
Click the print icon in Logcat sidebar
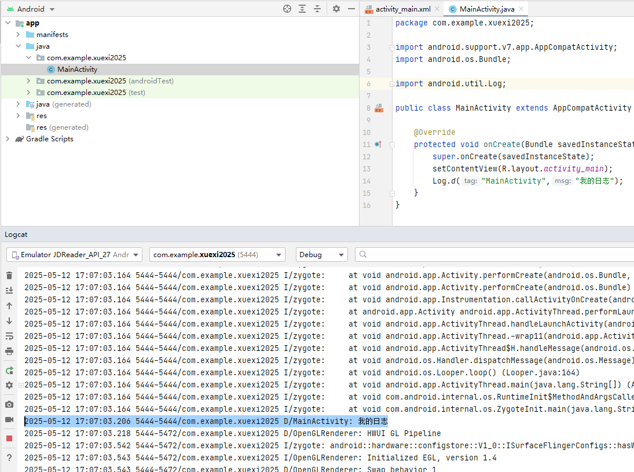[9, 351]
